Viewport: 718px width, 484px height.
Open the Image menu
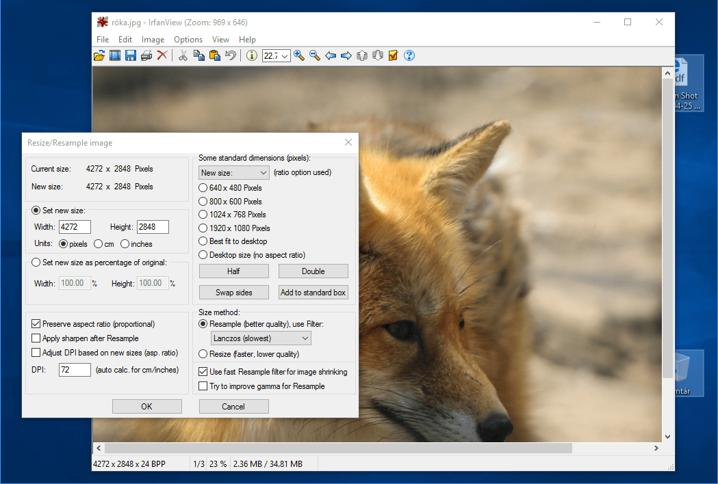[x=153, y=40]
